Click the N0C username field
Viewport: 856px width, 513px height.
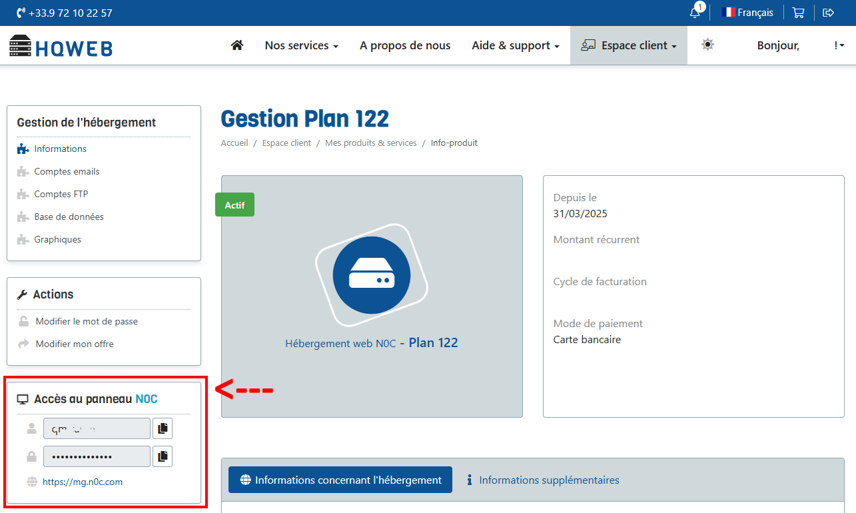[97, 428]
